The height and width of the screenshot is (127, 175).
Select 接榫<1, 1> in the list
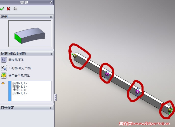20,93
